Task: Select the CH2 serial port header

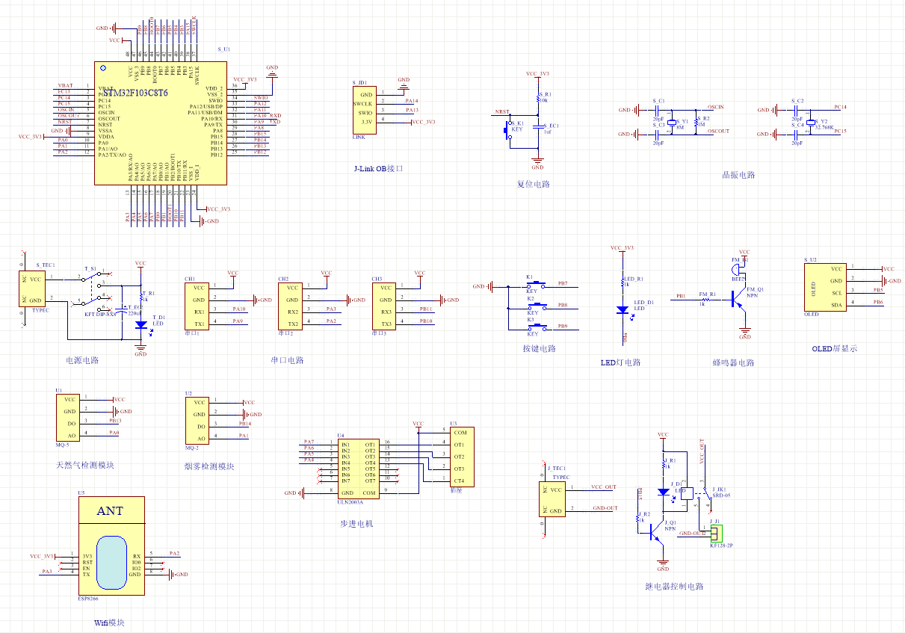Action: click(291, 306)
